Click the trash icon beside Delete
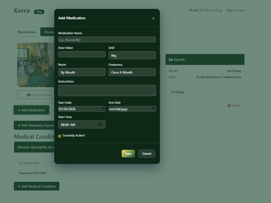Image resolution: width=271 pixels, height=203 pixels. pos(229,106)
